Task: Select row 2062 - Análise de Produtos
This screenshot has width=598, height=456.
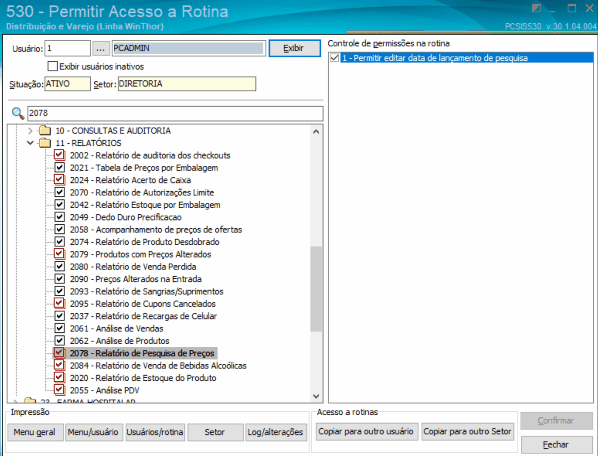Action: pos(119,341)
